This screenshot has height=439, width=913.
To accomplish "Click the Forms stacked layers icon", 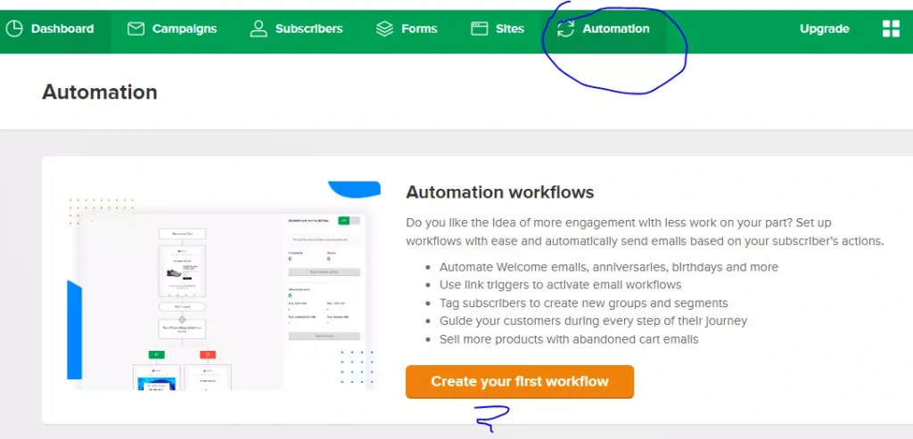I will (x=384, y=28).
